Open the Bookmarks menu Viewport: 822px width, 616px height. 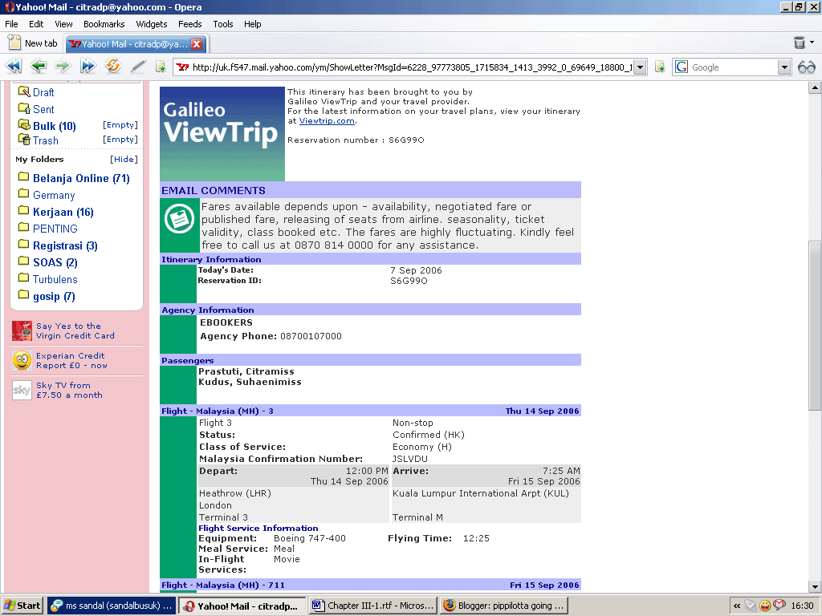[104, 24]
